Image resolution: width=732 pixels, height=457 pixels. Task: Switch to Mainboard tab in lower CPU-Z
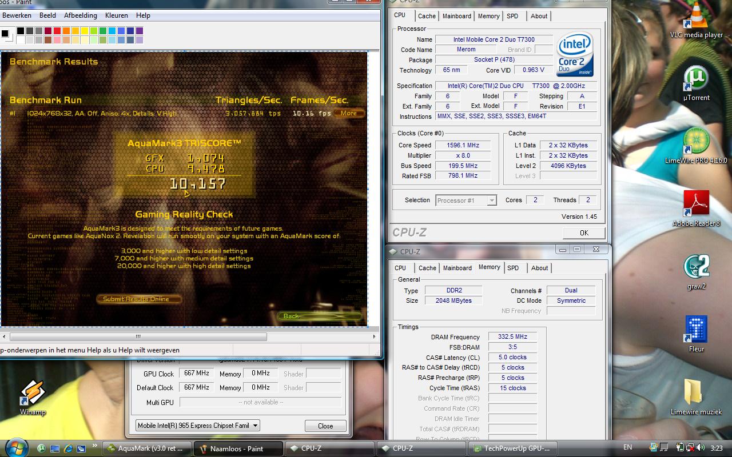pos(457,268)
